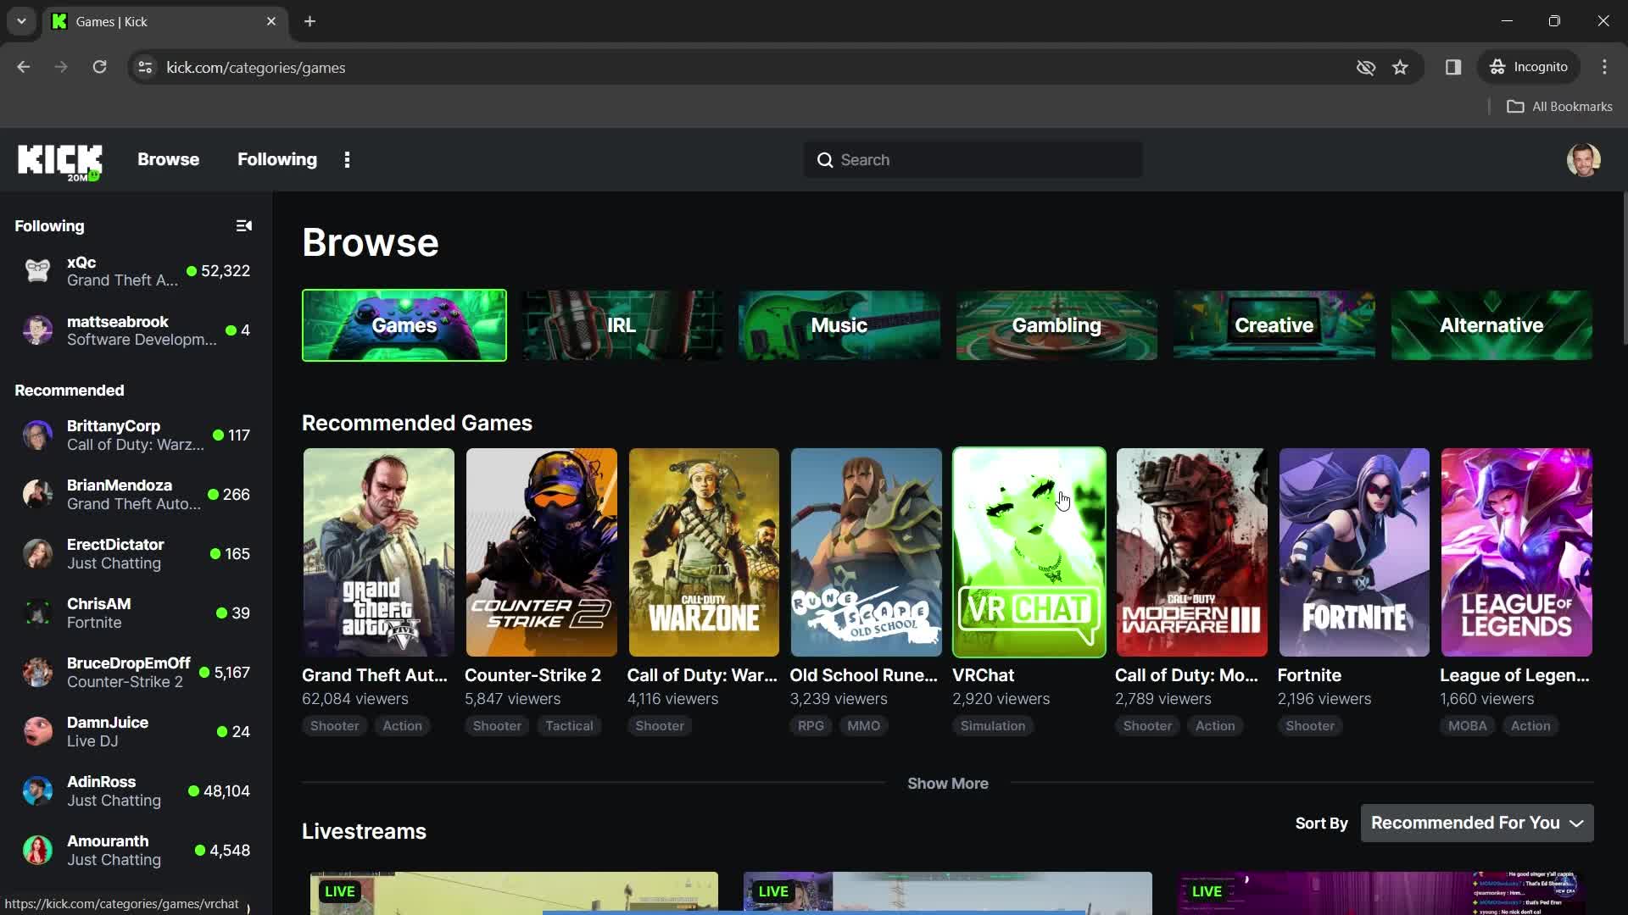Toggle the Alternative category view
This screenshot has width=1628, height=915.
click(x=1492, y=325)
